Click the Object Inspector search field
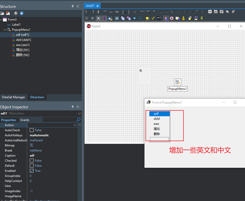245x201 pixels. (x=59, y=120)
